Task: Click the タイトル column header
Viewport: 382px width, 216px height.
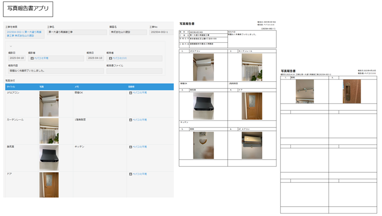Action: [10, 87]
